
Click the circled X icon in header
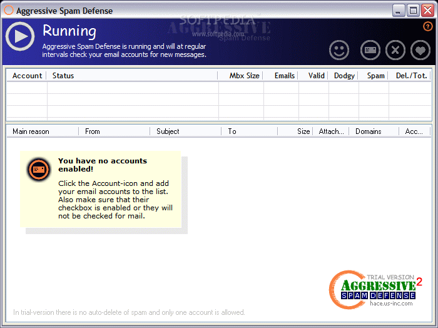click(395, 50)
